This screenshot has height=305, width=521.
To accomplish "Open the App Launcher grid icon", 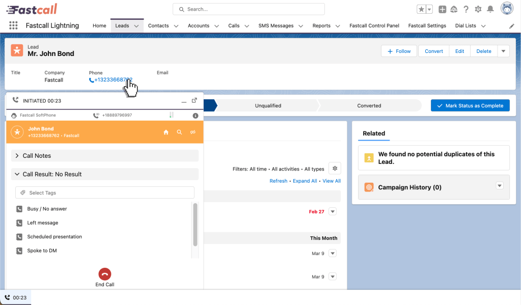I will click(x=14, y=25).
